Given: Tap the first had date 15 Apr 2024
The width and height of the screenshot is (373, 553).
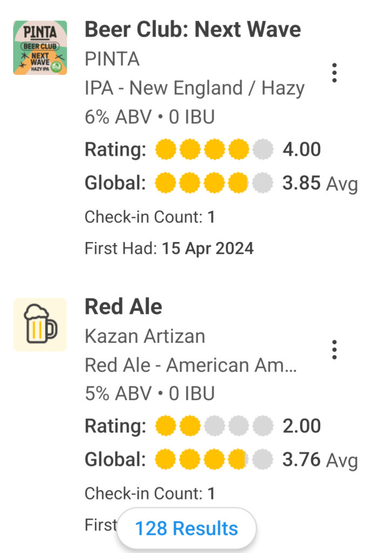Looking at the screenshot, I should point(208,248).
